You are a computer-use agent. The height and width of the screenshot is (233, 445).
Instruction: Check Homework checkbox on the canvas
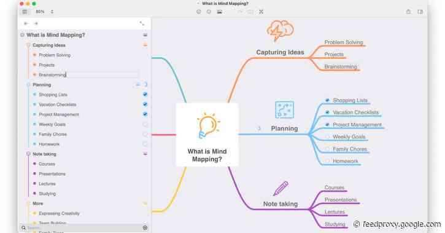click(x=327, y=161)
